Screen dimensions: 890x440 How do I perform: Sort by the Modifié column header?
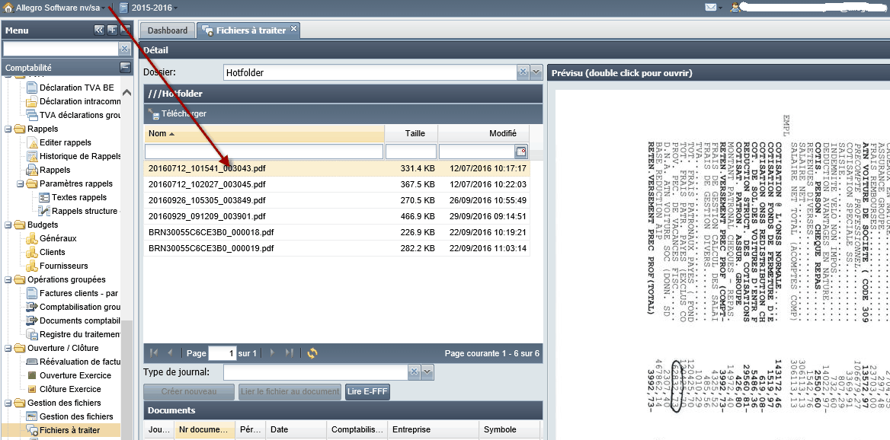[484, 134]
